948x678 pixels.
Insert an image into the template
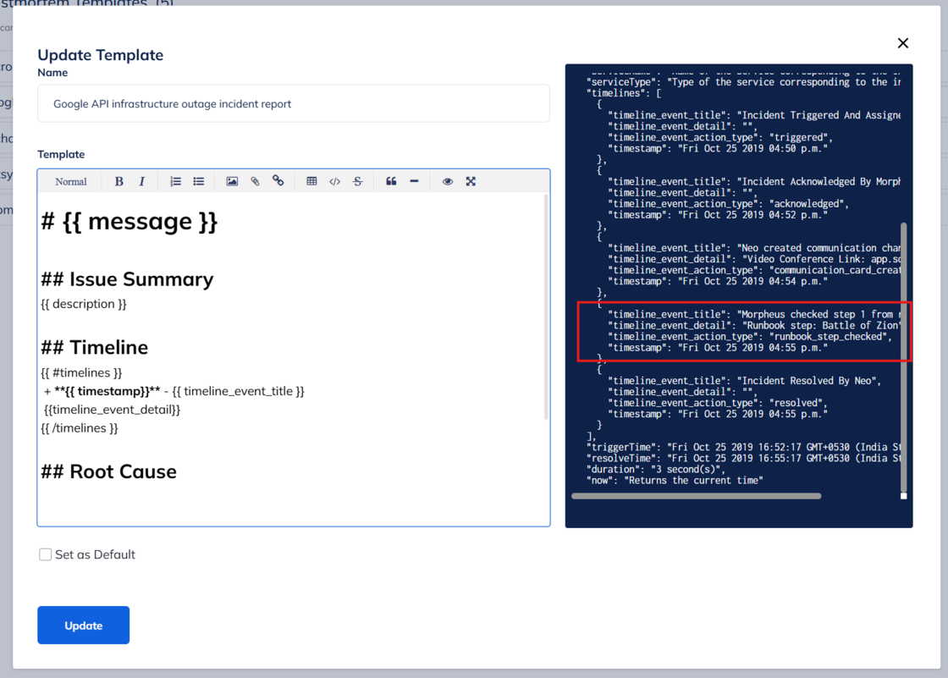(x=232, y=181)
